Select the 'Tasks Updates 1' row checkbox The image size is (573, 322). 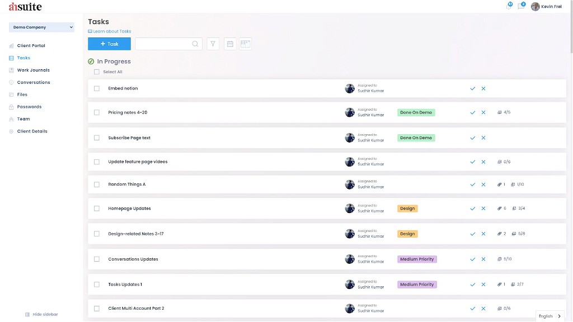pyautogui.click(x=96, y=284)
